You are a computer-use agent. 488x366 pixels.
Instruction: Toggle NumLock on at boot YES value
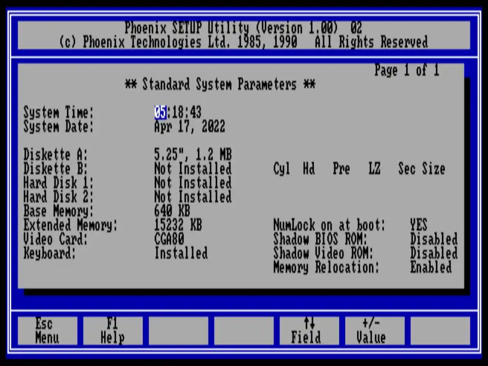click(x=419, y=225)
